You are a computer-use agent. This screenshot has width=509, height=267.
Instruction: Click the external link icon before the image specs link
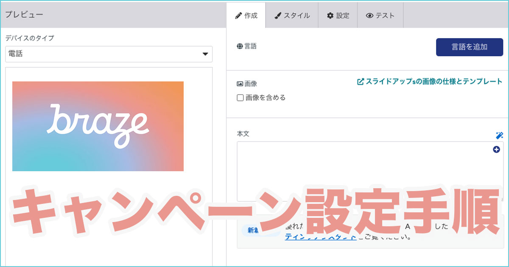(361, 81)
